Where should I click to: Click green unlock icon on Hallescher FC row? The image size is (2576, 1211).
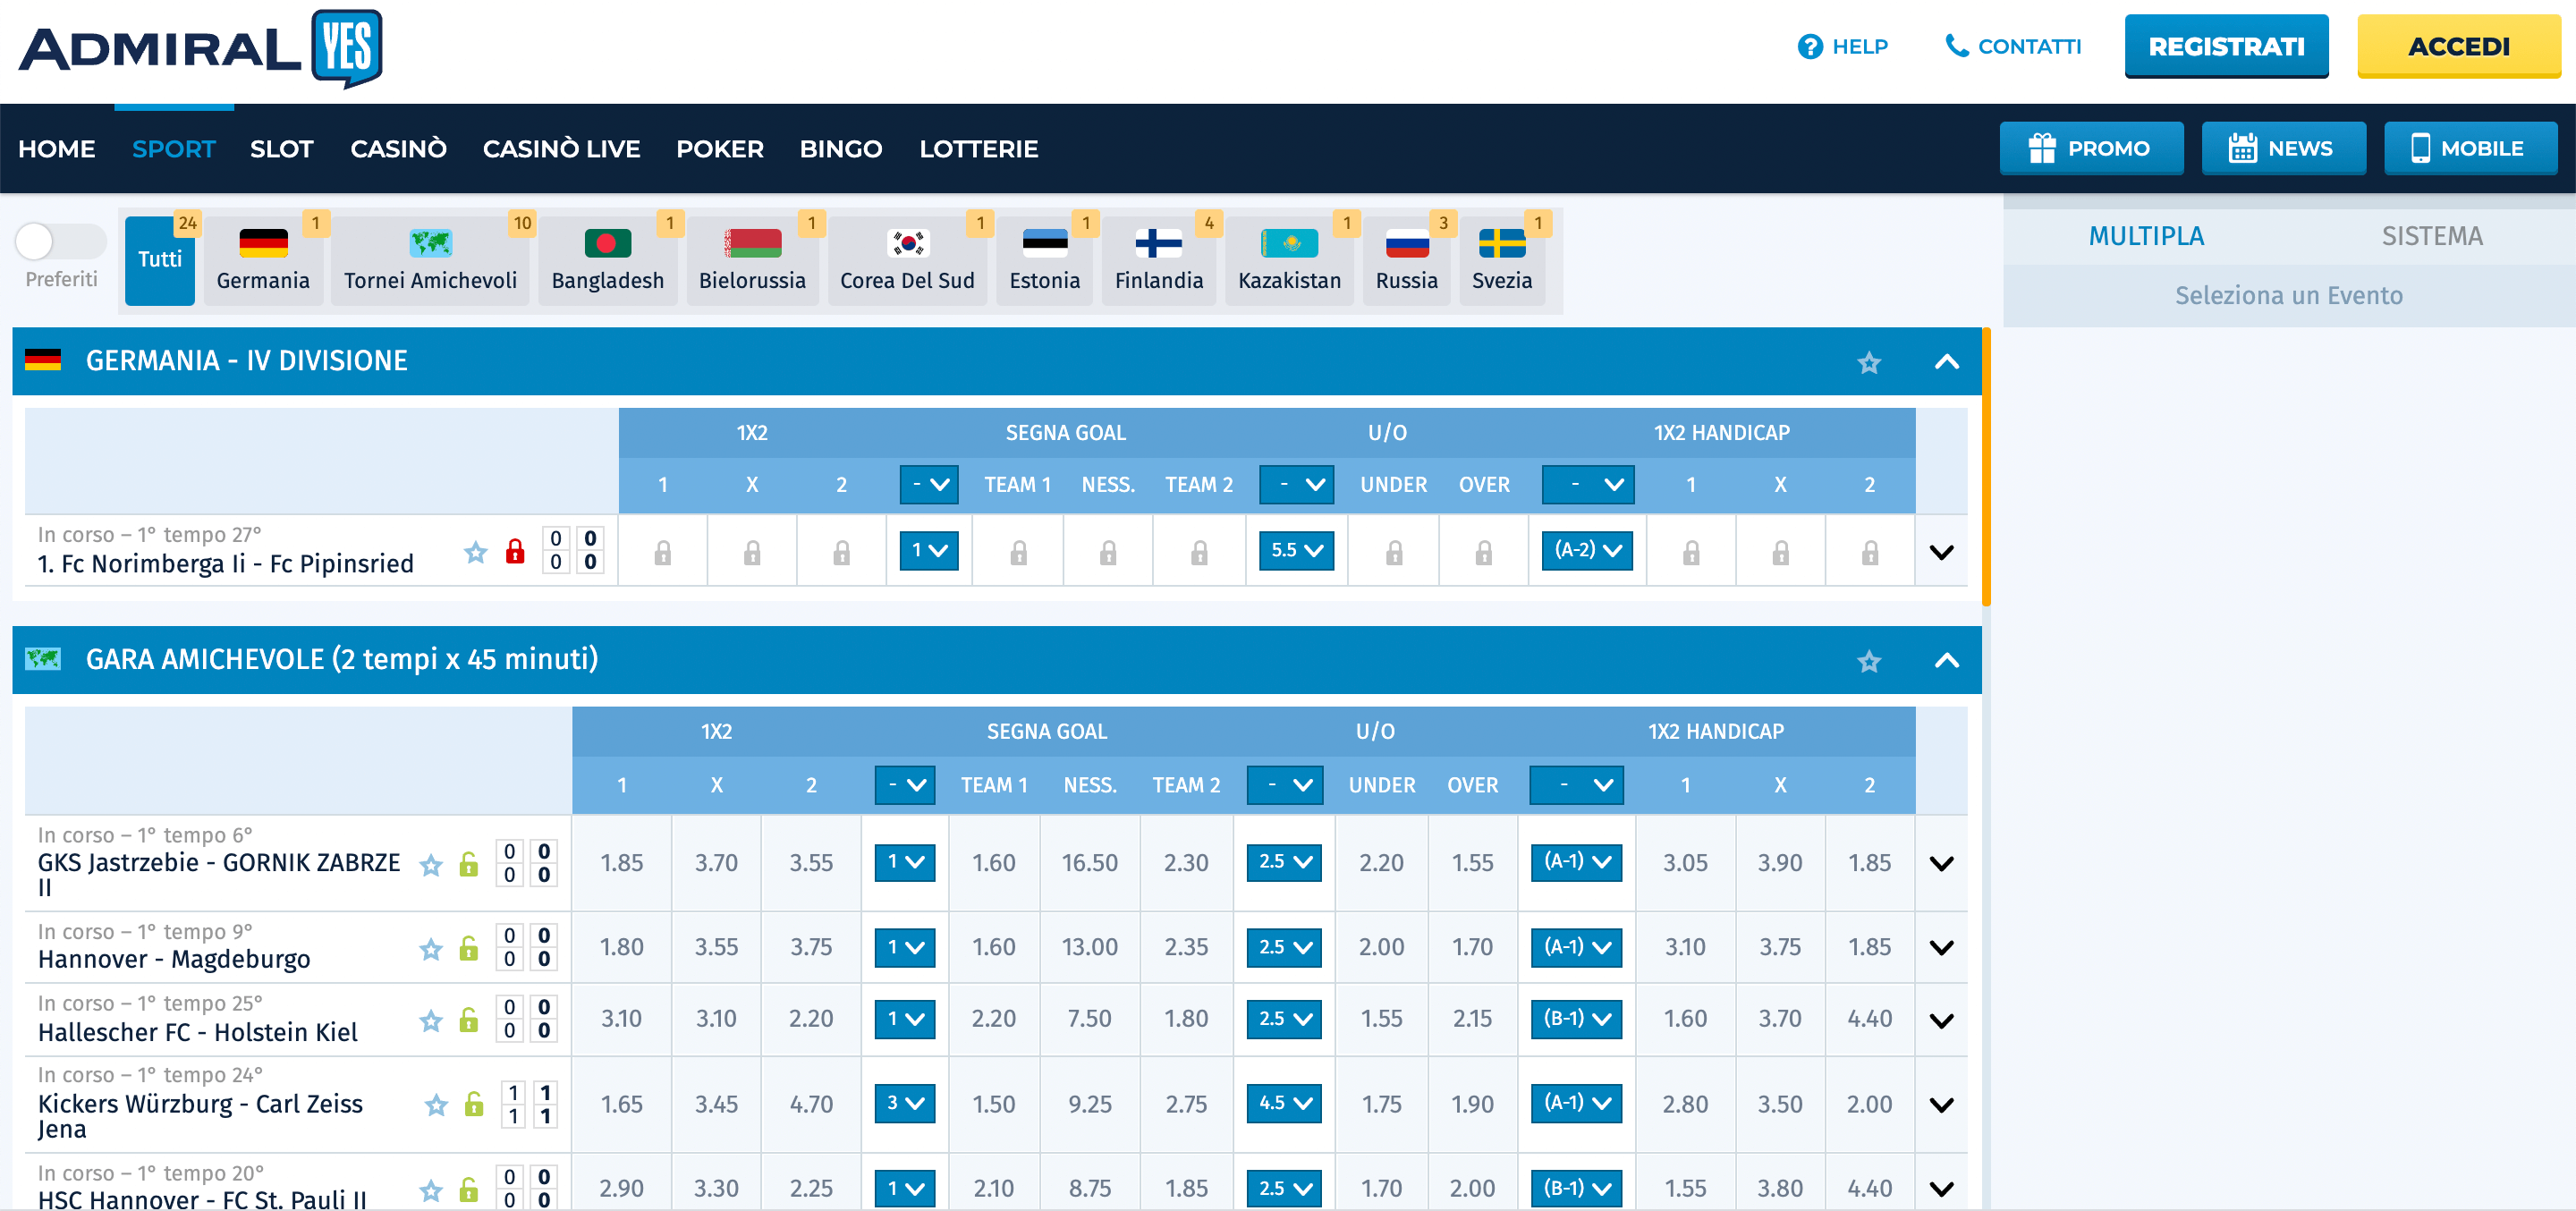(468, 1019)
